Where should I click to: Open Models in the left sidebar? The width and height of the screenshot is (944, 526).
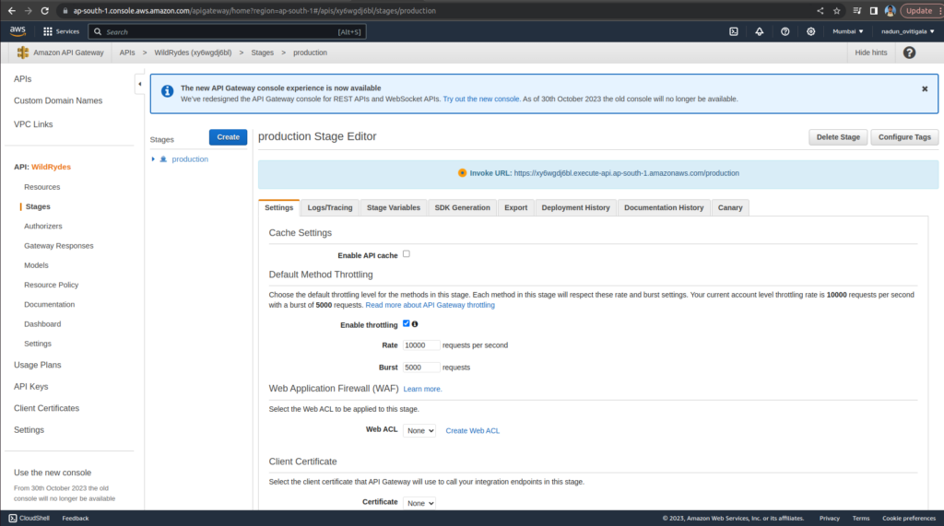click(x=36, y=265)
